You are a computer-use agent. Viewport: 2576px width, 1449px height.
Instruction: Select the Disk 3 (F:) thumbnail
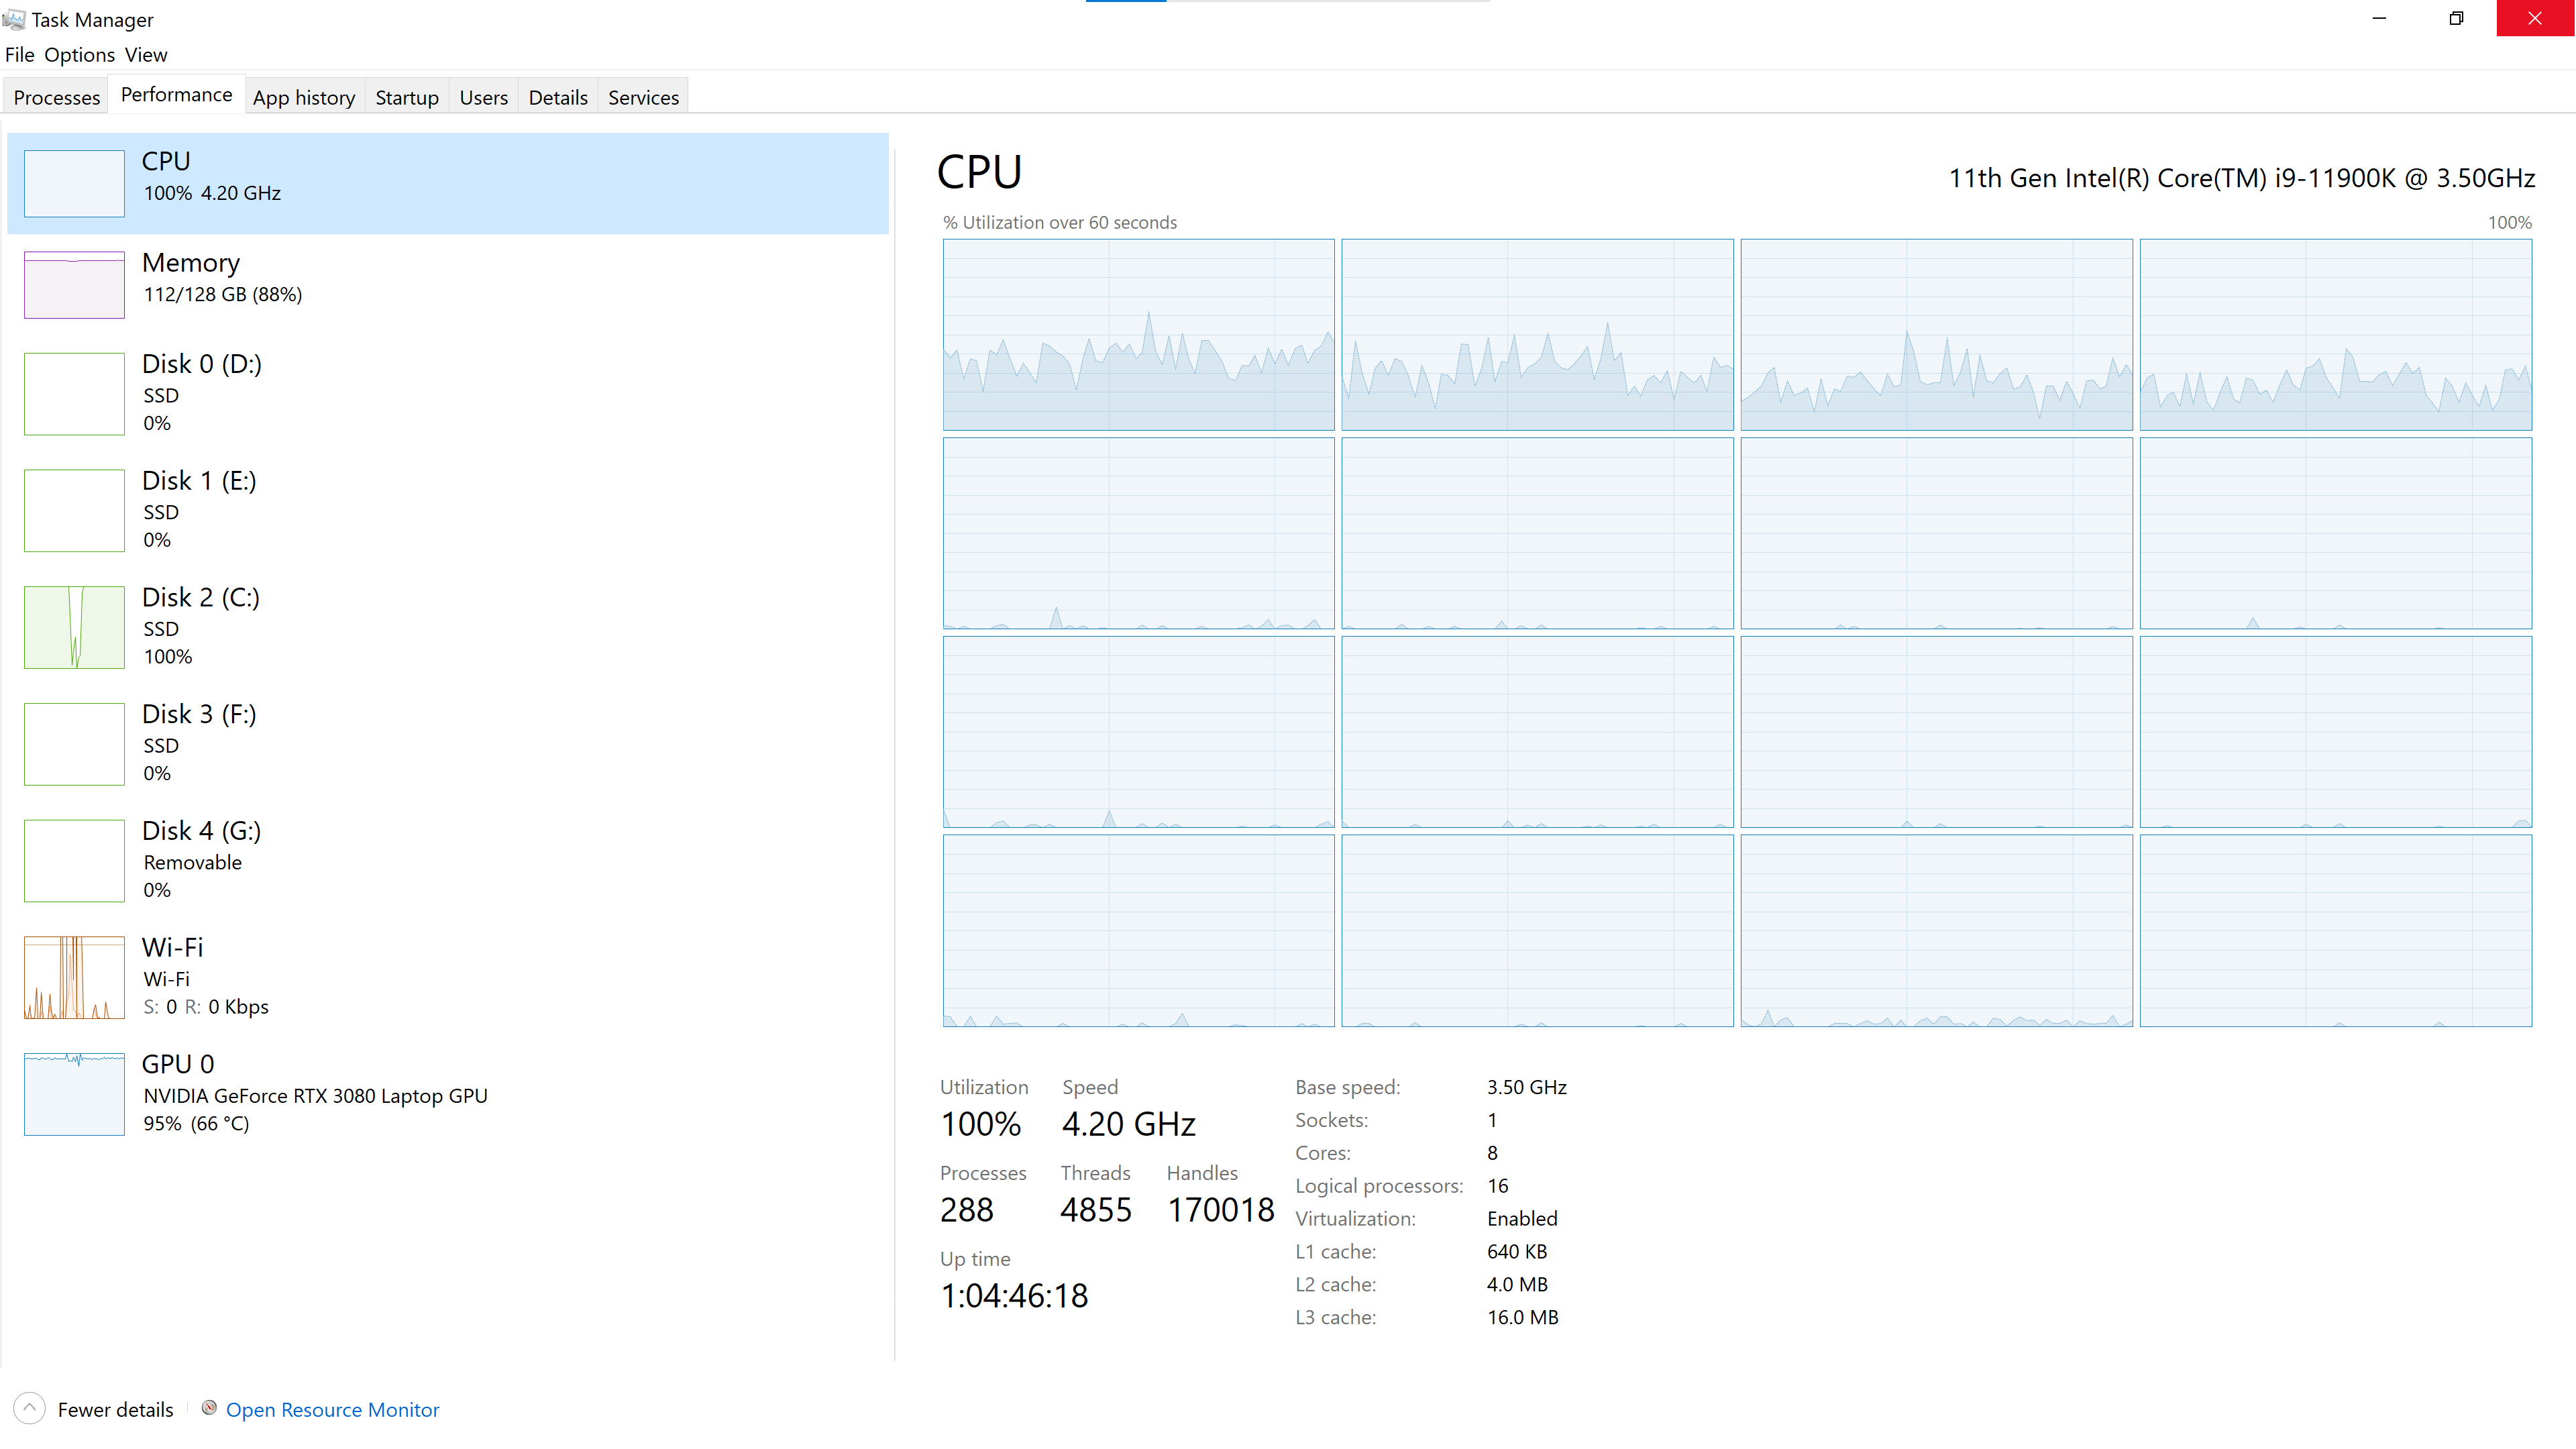(x=74, y=744)
